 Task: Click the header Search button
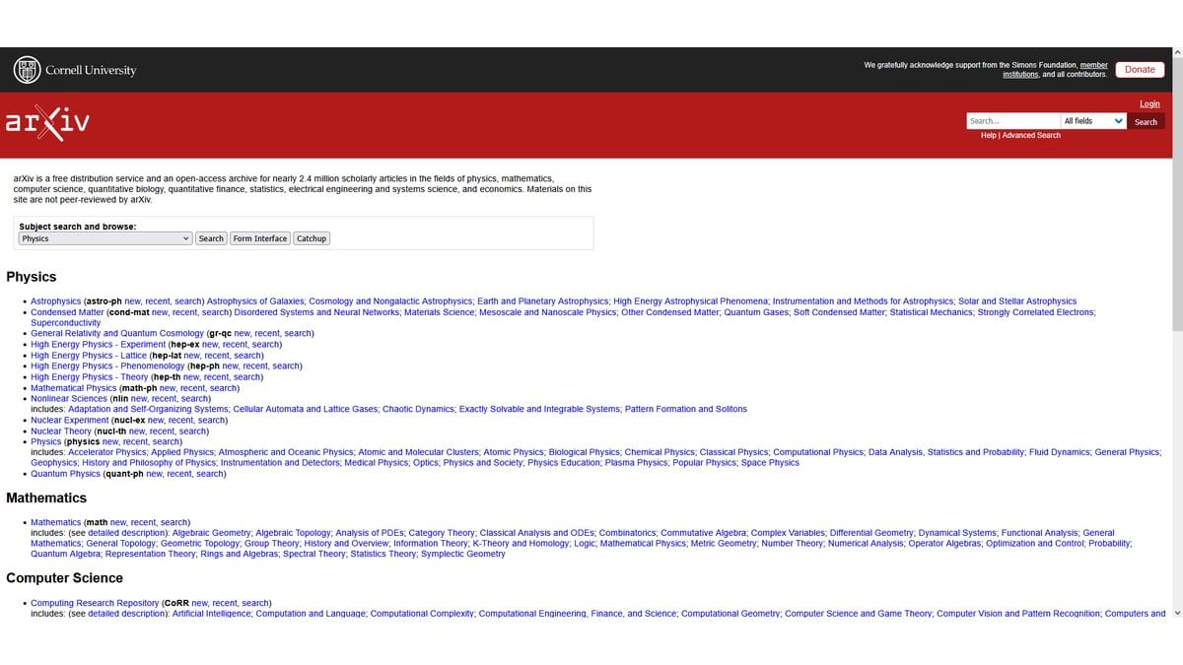(x=1146, y=121)
